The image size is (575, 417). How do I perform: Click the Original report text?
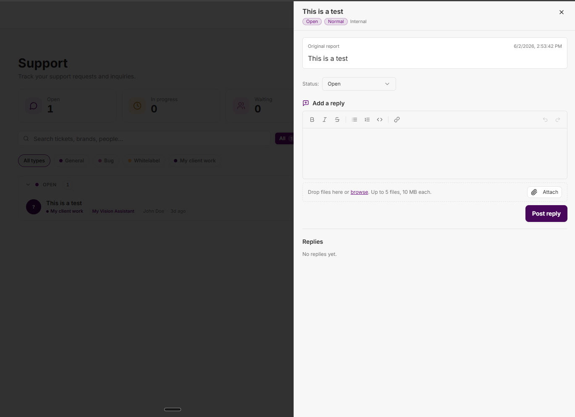coord(323,46)
